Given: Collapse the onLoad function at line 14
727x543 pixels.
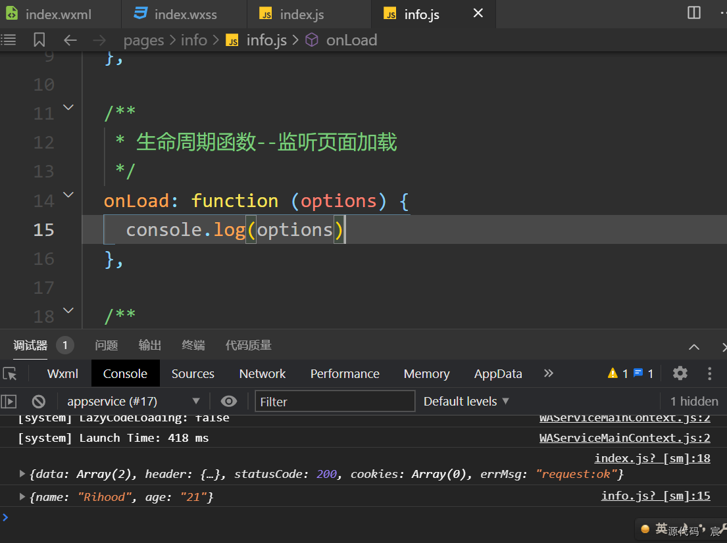Looking at the screenshot, I should [68, 195].
